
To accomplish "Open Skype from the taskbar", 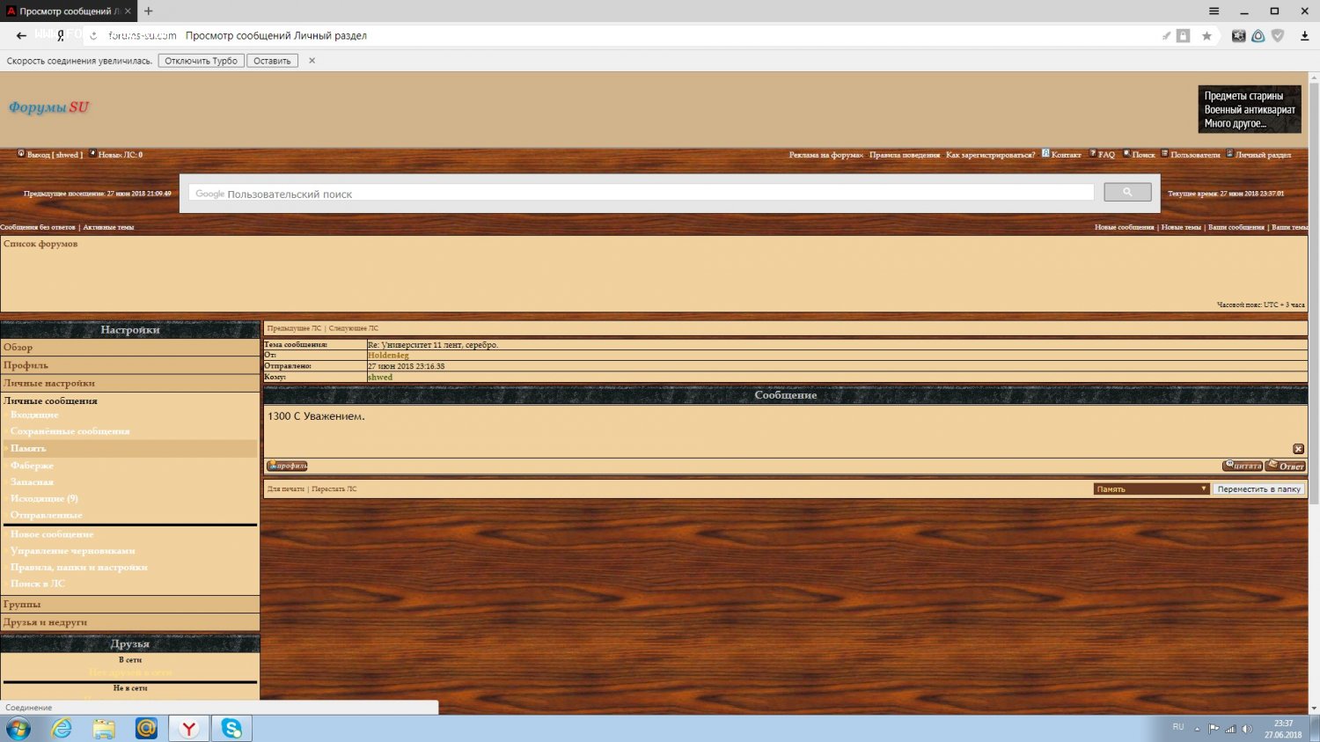I will [231, 728].
